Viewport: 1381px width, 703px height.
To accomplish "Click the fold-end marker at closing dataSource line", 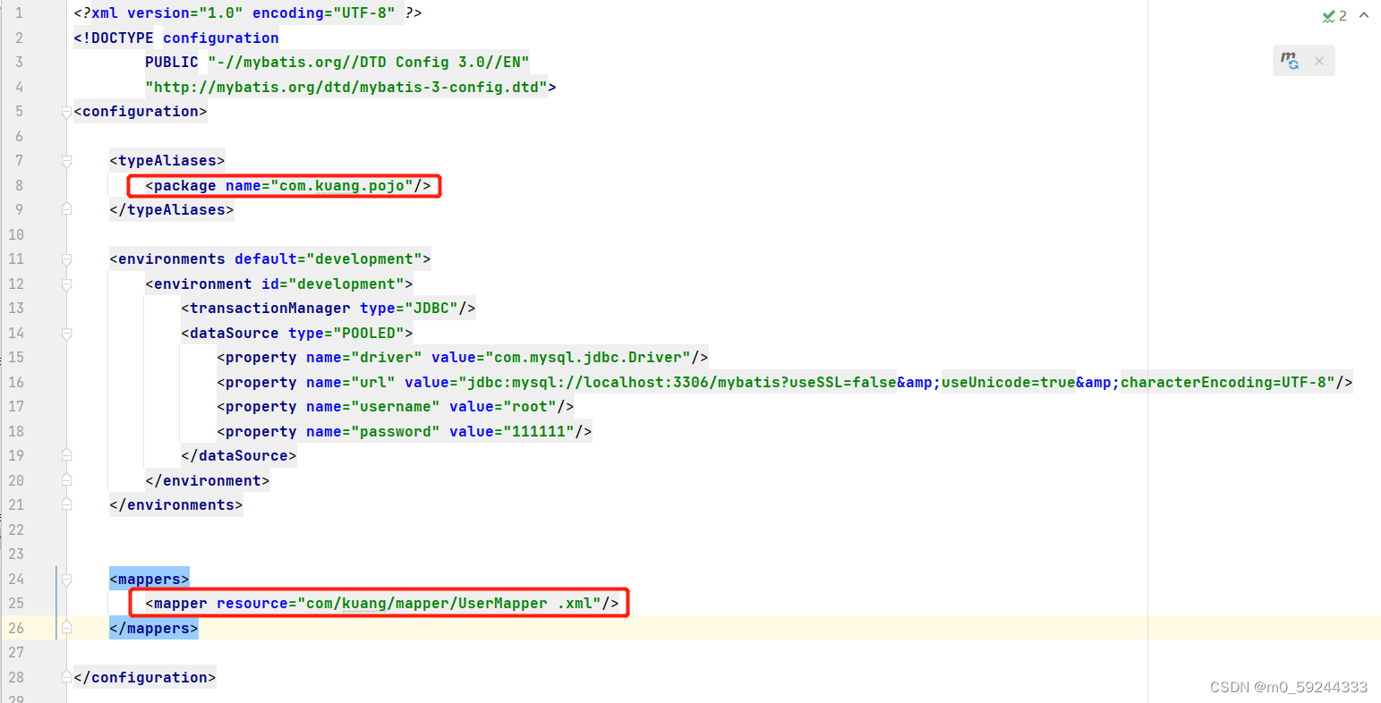I will point(66,453).
